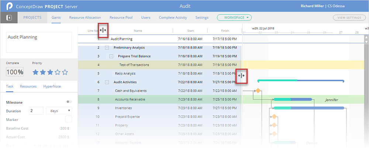The height and width of the screenshot is (148, 369).
Task: Toggle the Milestone switch
Action: click(69, 102)
